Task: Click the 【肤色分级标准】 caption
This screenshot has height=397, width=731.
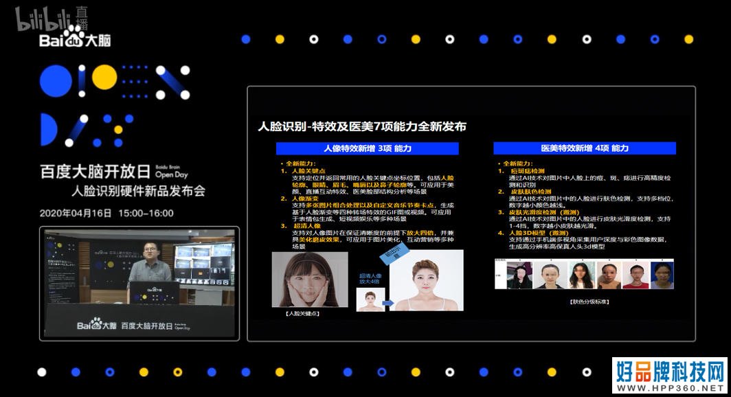Action: [589, 302]
